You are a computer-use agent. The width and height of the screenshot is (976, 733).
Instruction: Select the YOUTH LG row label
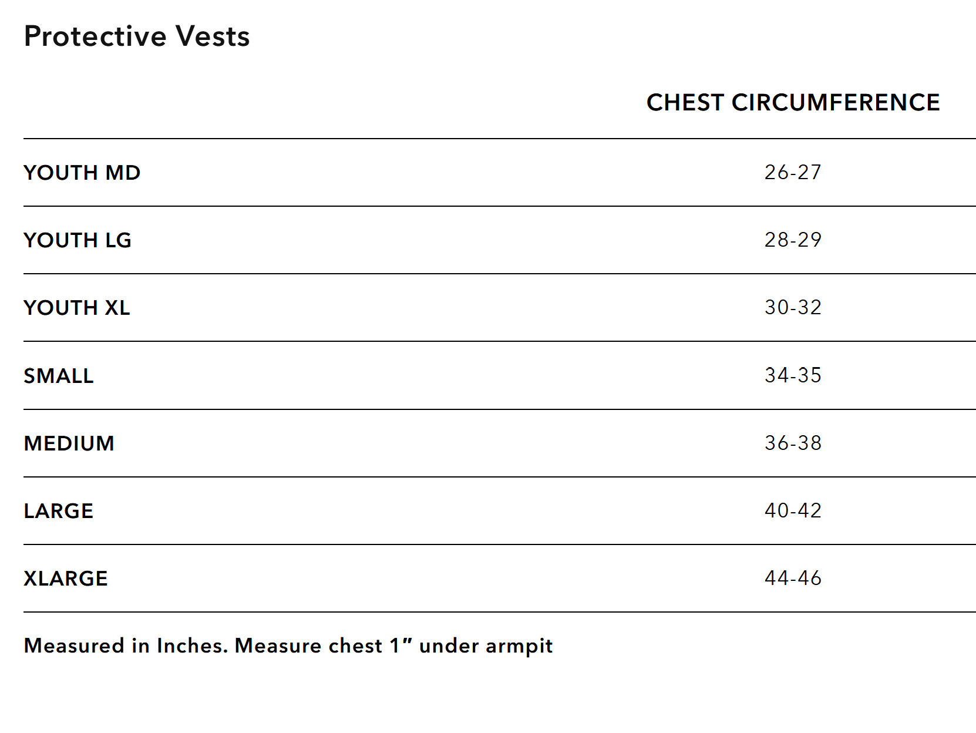pyautogui.click(x=78, y=240)
